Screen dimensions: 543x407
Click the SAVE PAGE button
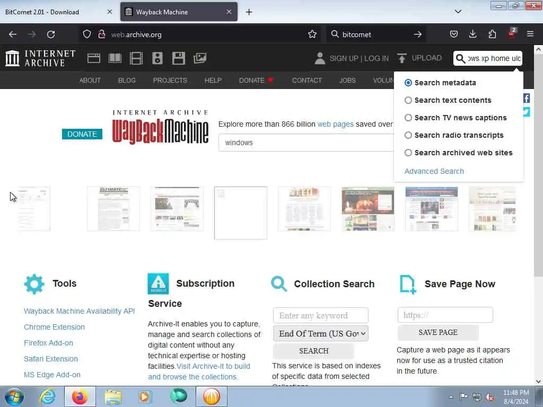[438, 333]
